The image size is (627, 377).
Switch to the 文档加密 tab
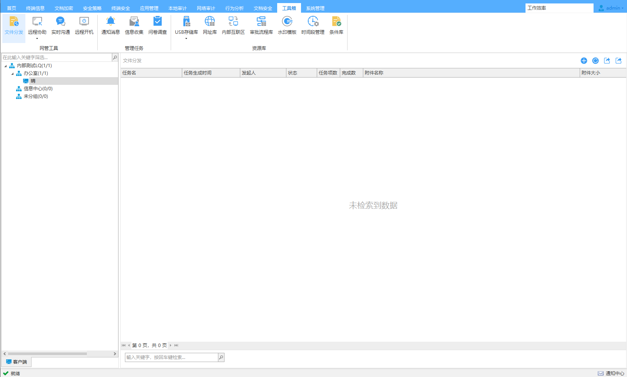pos(63,8)
